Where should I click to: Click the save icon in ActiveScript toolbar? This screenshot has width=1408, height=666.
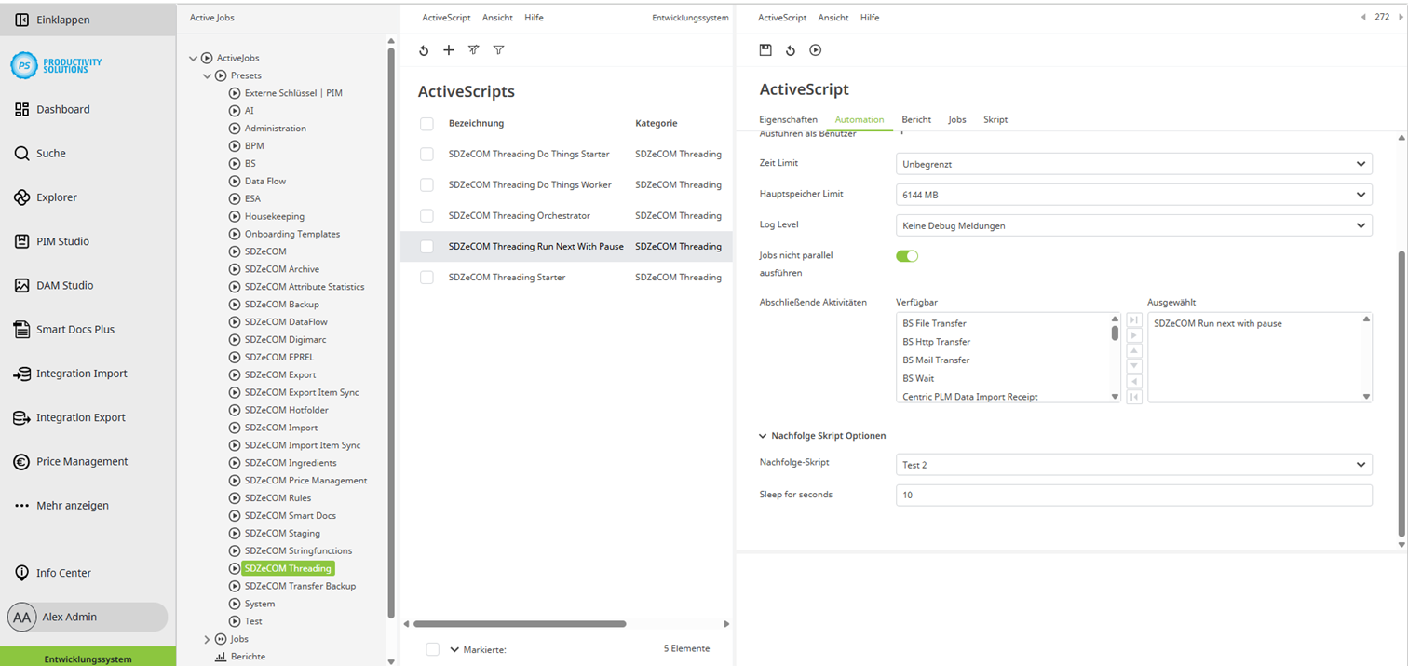click(765, 50)
